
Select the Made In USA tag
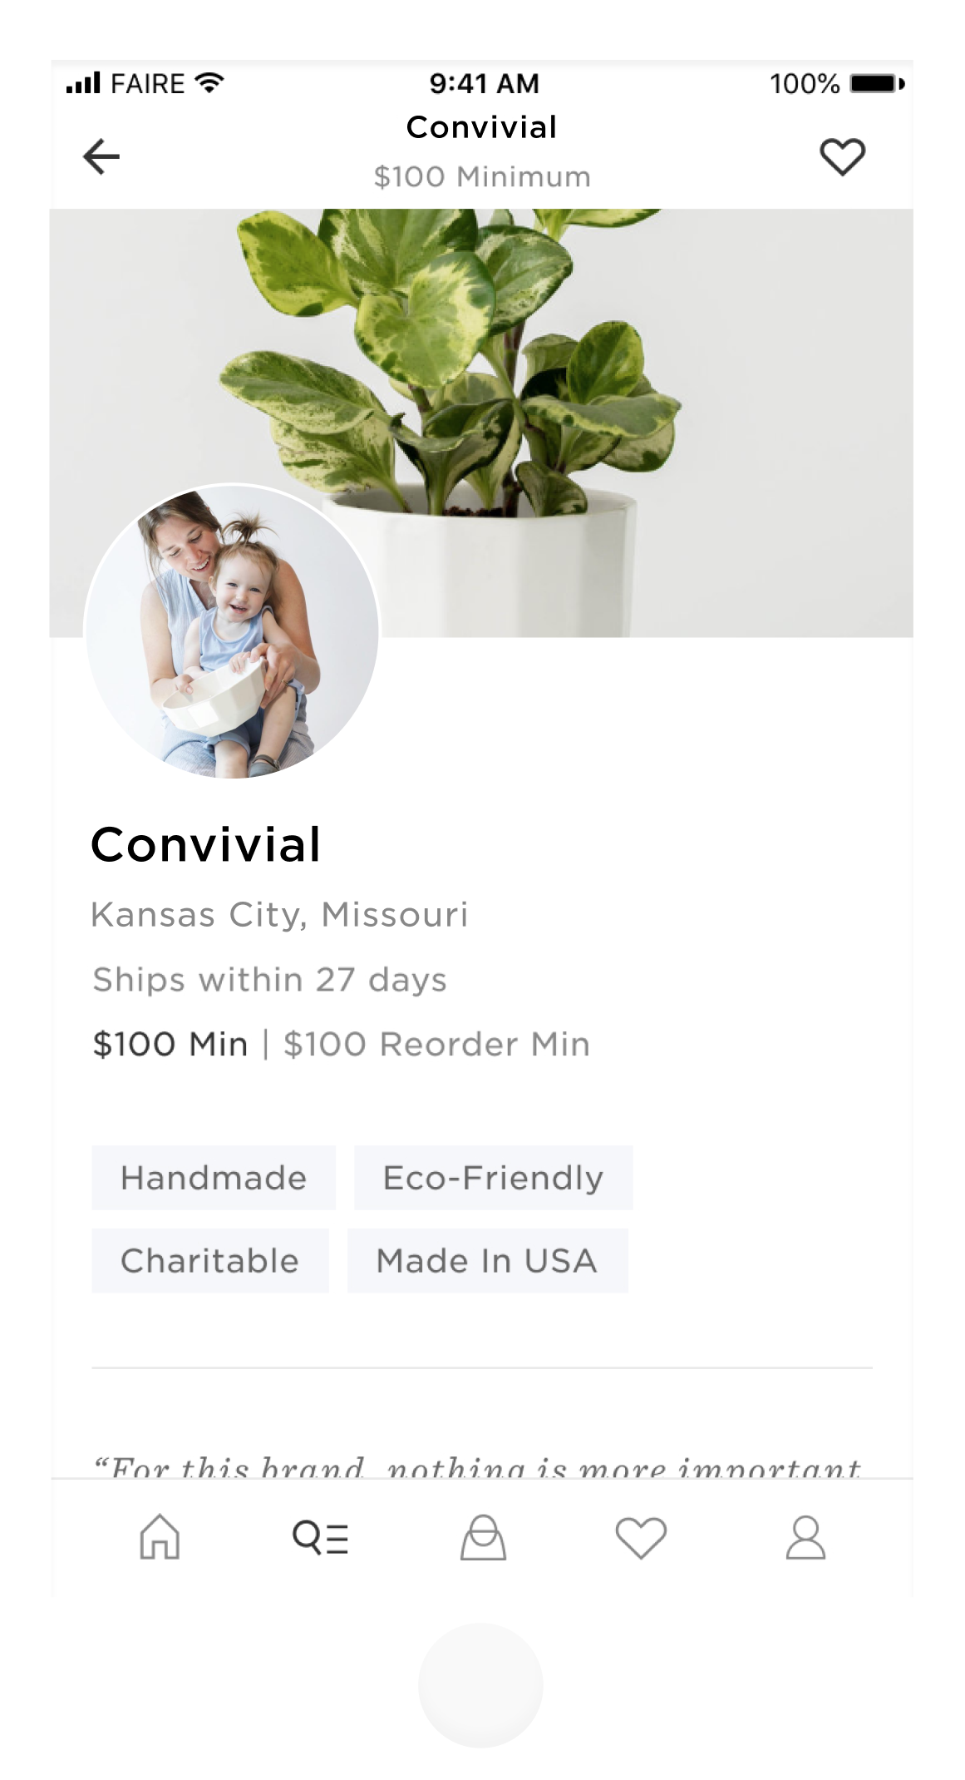click(487, 1261)
